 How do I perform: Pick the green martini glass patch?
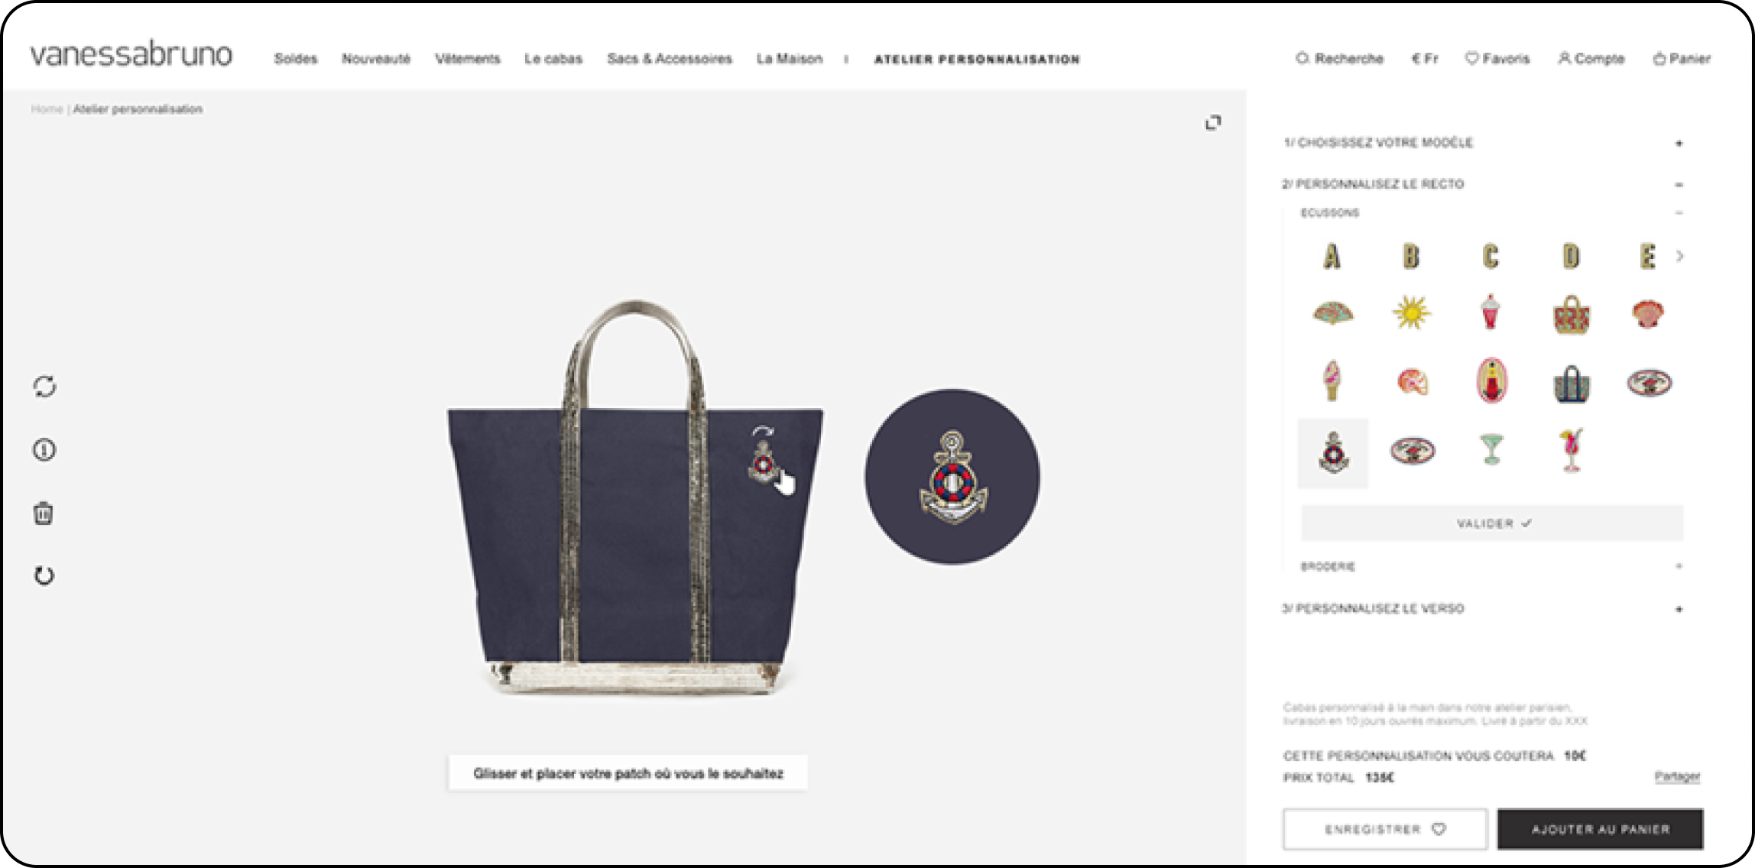1491,449
